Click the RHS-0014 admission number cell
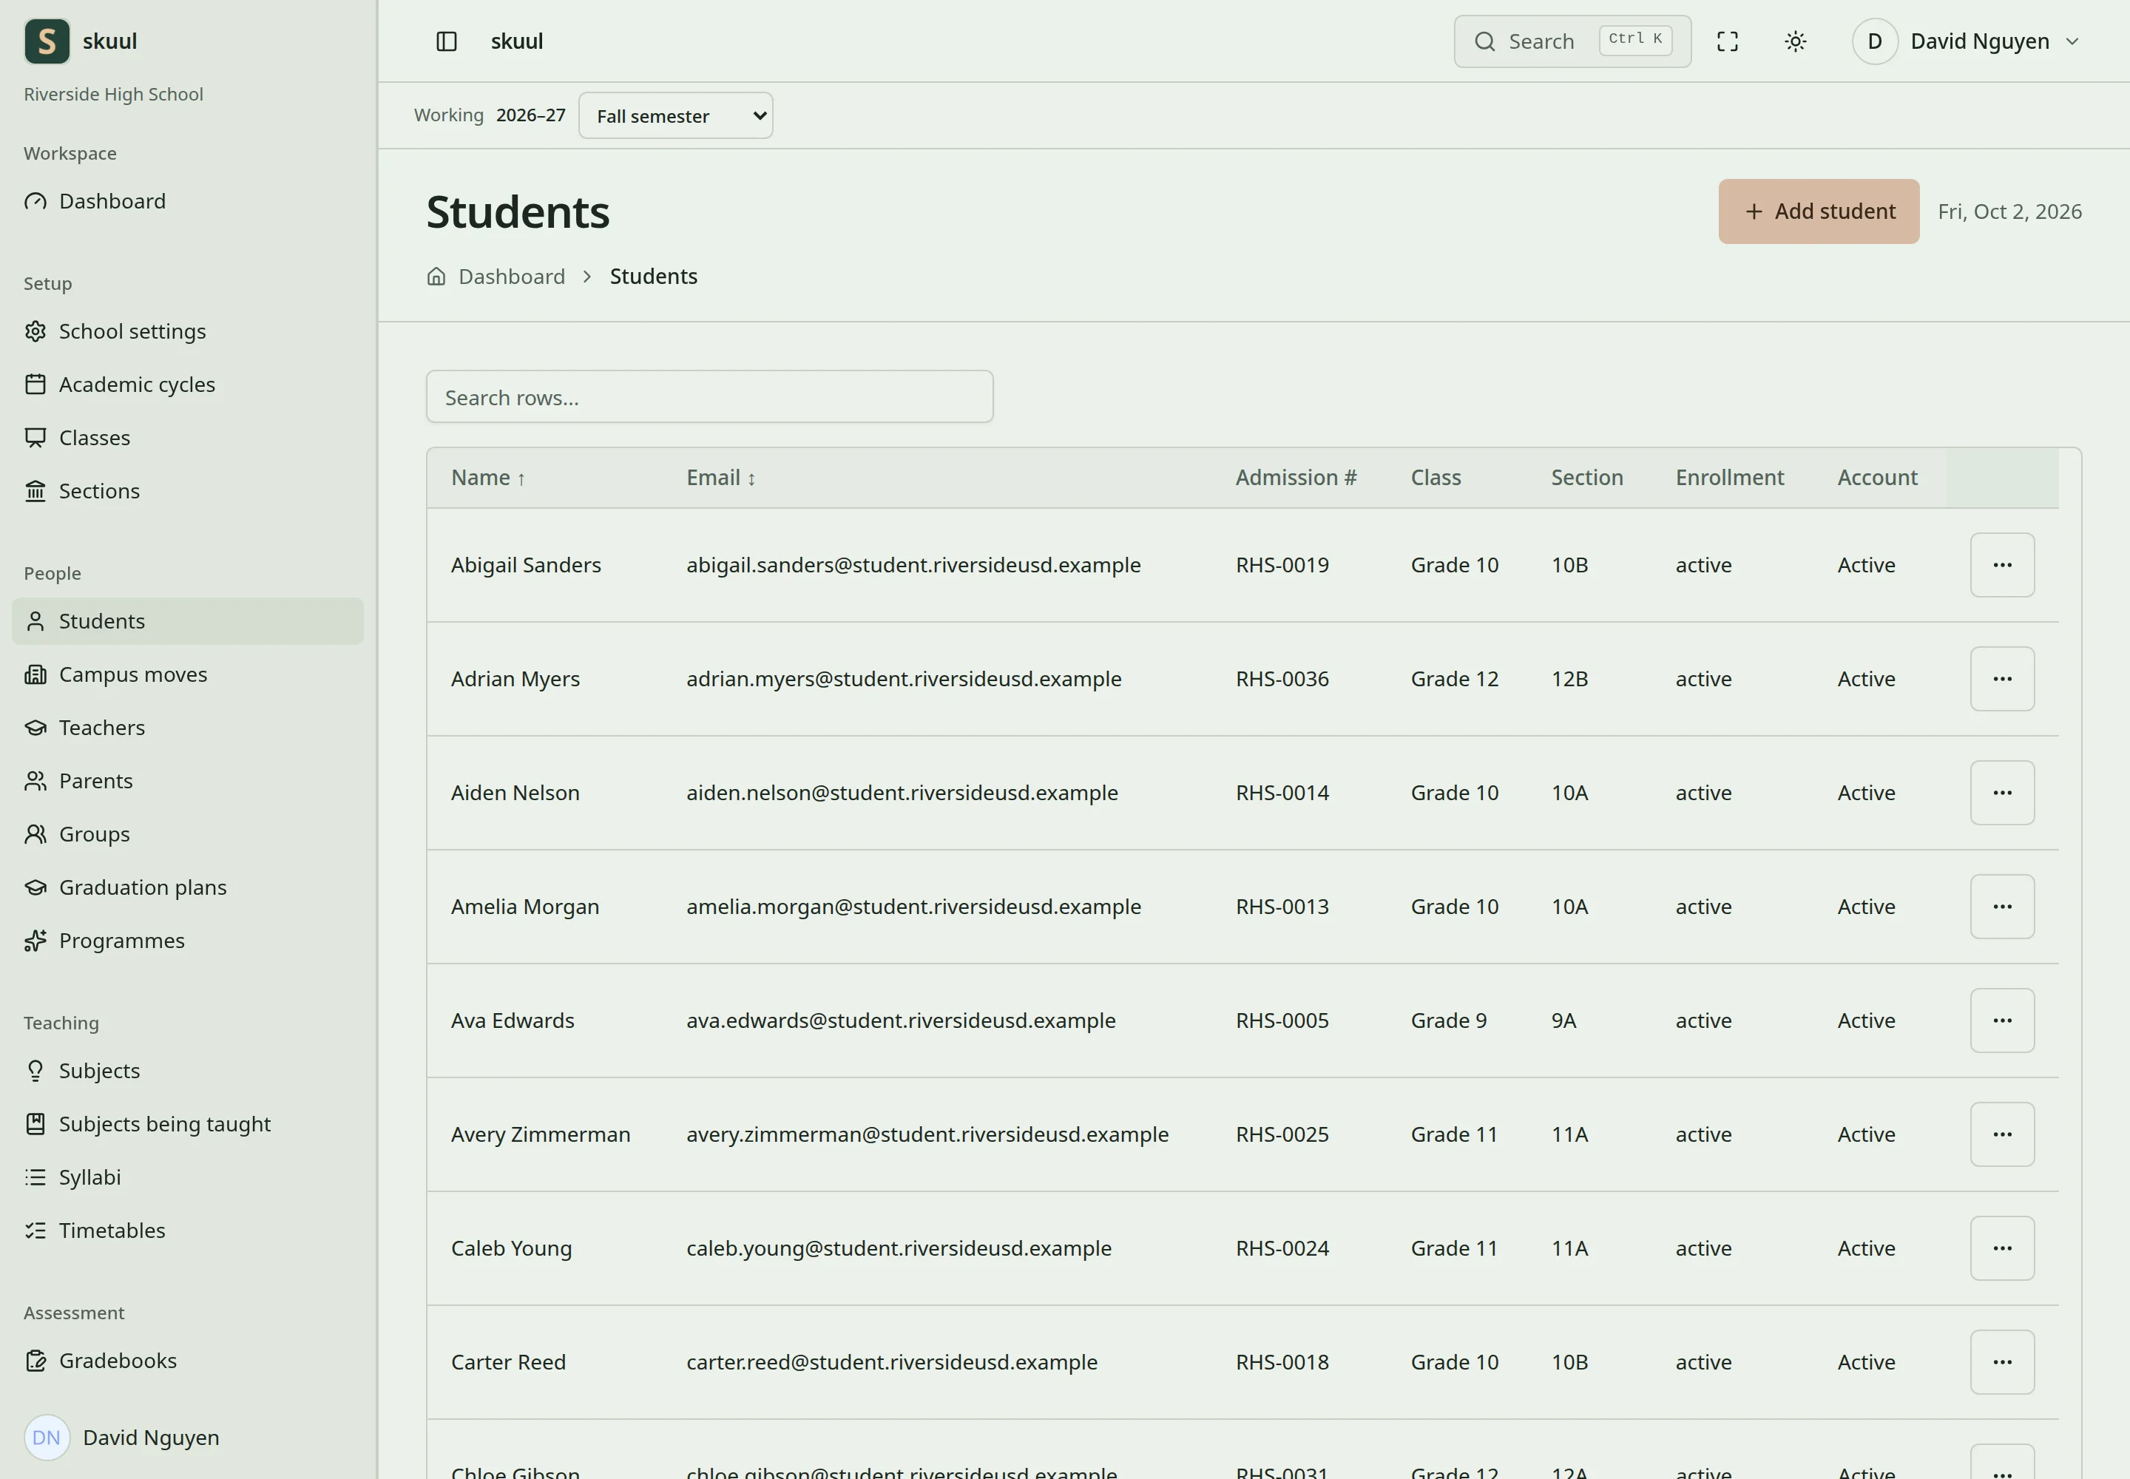The width and height of the screenshot is (2130, 1479). pyautogui.click(x=1282, y=793)
